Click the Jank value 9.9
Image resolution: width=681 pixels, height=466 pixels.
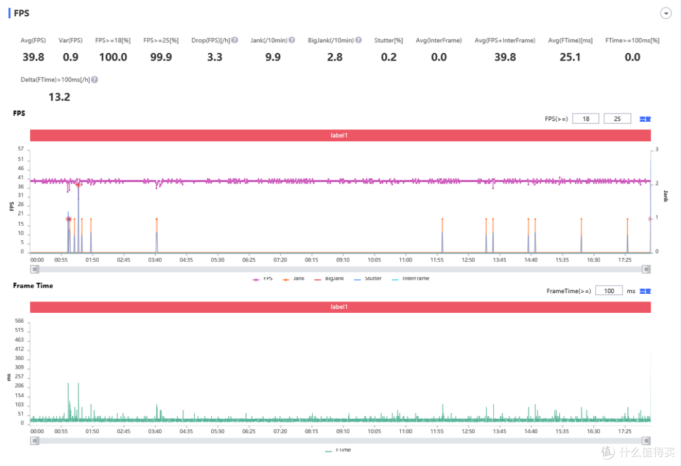point(273,57)
